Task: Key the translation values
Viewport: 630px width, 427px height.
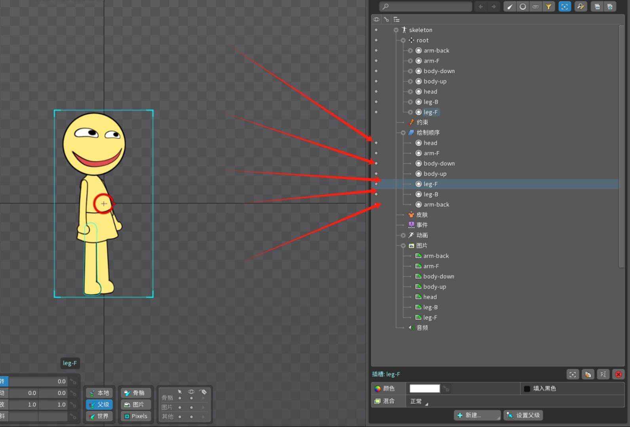Action: tap(73, 393)
